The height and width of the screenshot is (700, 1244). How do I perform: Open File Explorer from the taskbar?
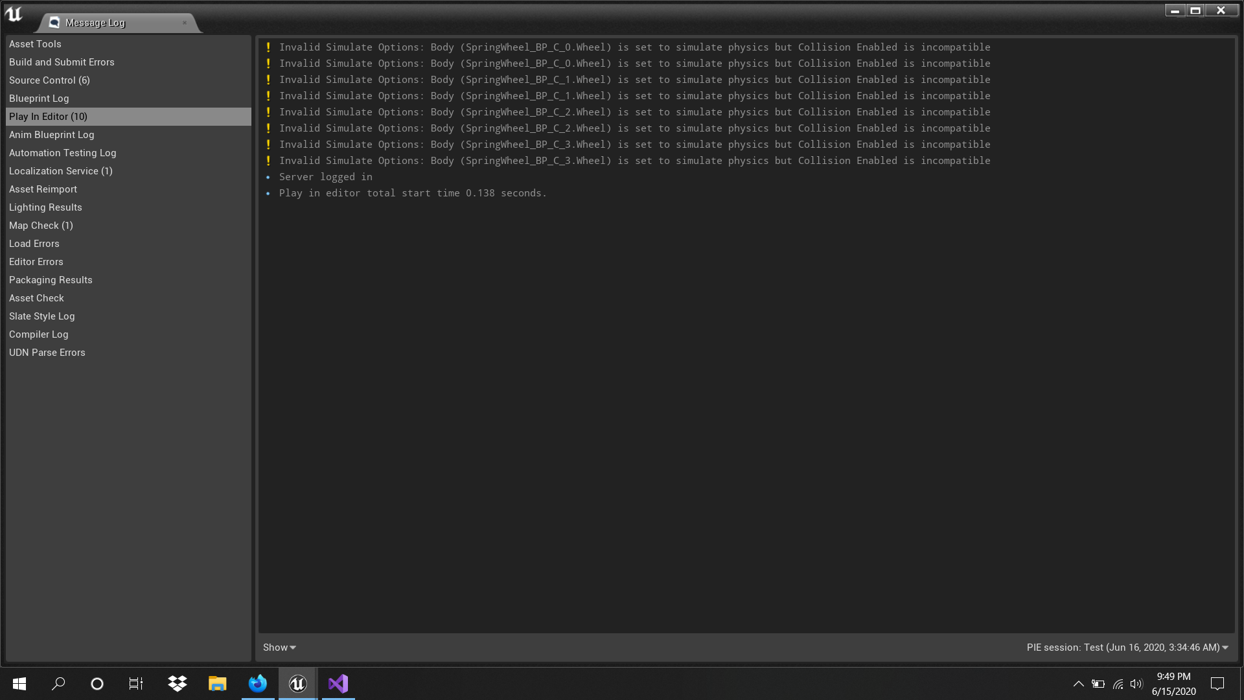coord(217,683)
